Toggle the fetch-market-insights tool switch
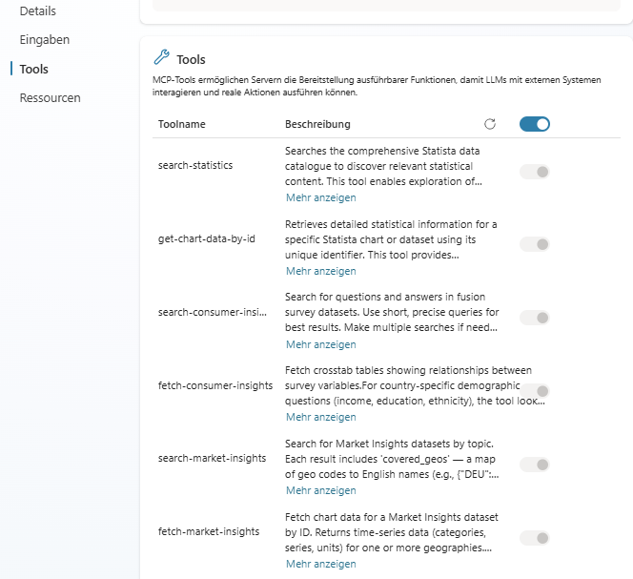The width and height of the screenshot is (633, 579). [535, 538]
